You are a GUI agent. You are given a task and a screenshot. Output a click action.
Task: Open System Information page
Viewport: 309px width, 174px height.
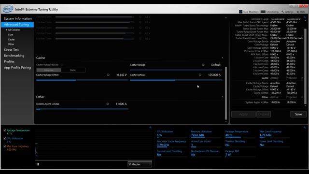click(x=17, y=18)
